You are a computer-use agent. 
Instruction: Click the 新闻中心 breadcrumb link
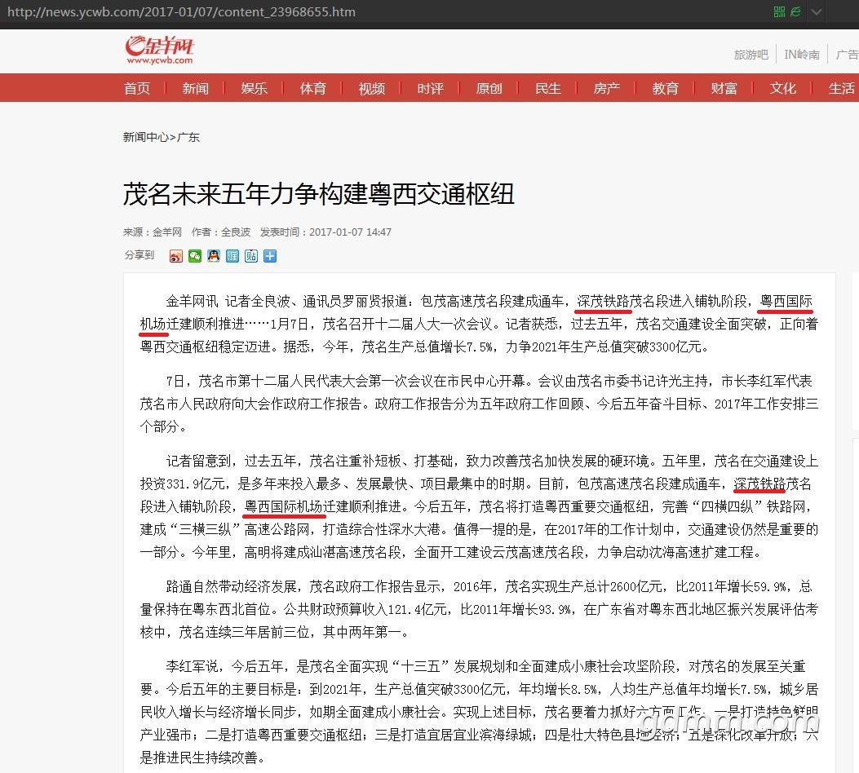[146, 137]
